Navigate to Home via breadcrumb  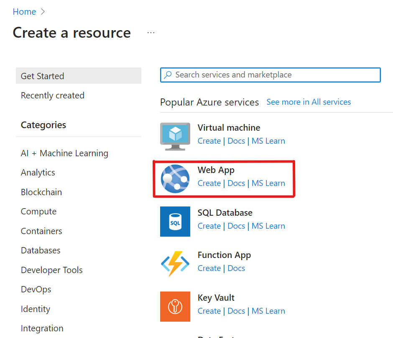(x=24, y=12)
